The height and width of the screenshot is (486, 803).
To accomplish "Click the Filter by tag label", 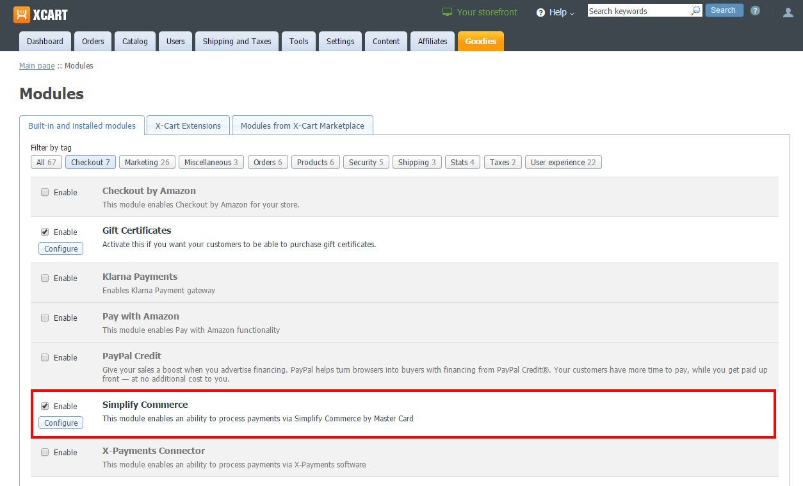I will (x=51, y=148).
